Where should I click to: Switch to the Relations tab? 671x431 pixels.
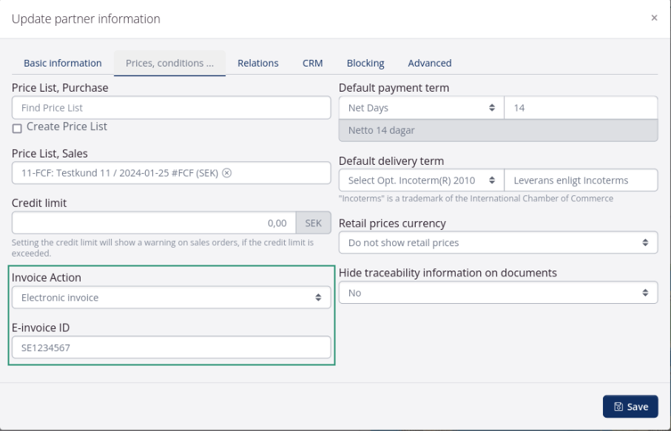[x=257, y=63]
